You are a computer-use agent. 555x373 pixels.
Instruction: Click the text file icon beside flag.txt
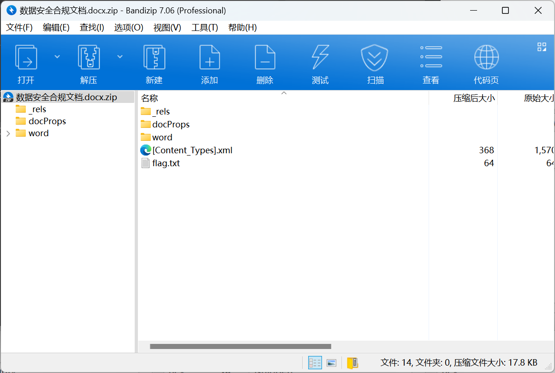click(146, 163)
